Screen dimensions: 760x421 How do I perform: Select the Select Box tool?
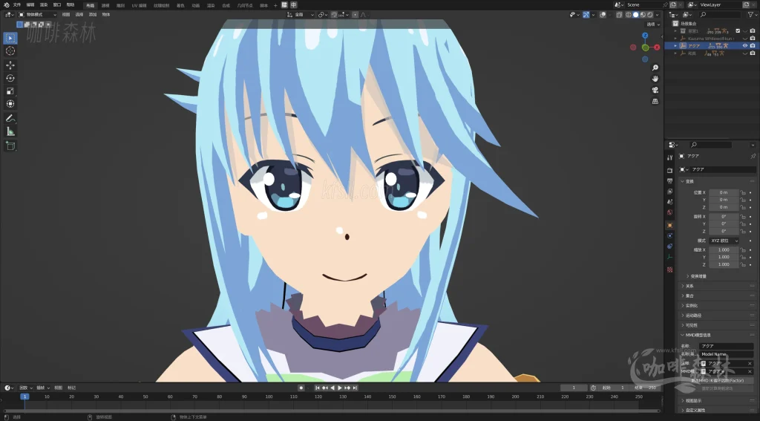10,38
